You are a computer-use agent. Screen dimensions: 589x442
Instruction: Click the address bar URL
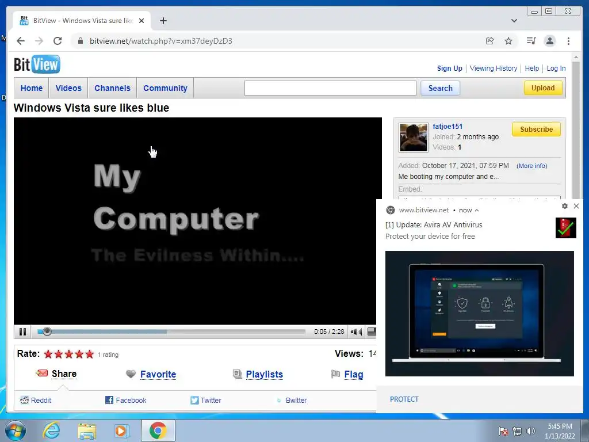161,41
